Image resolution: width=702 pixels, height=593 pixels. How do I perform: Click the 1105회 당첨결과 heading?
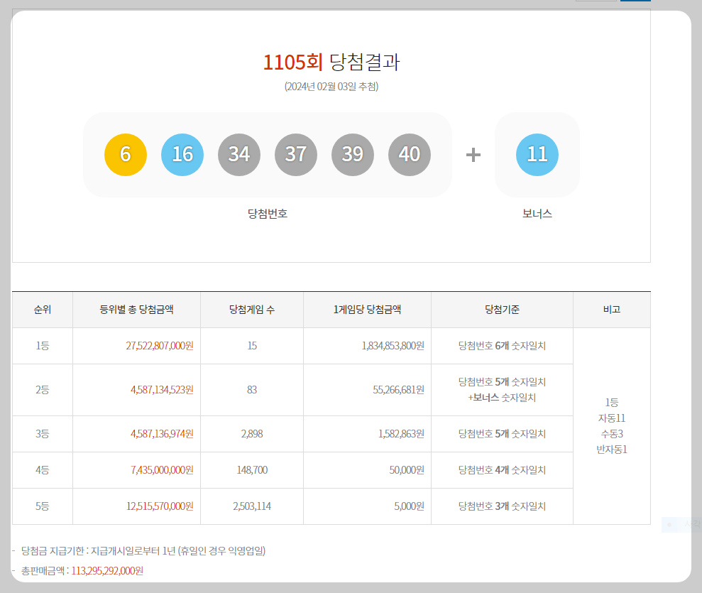tap(331, 62)
